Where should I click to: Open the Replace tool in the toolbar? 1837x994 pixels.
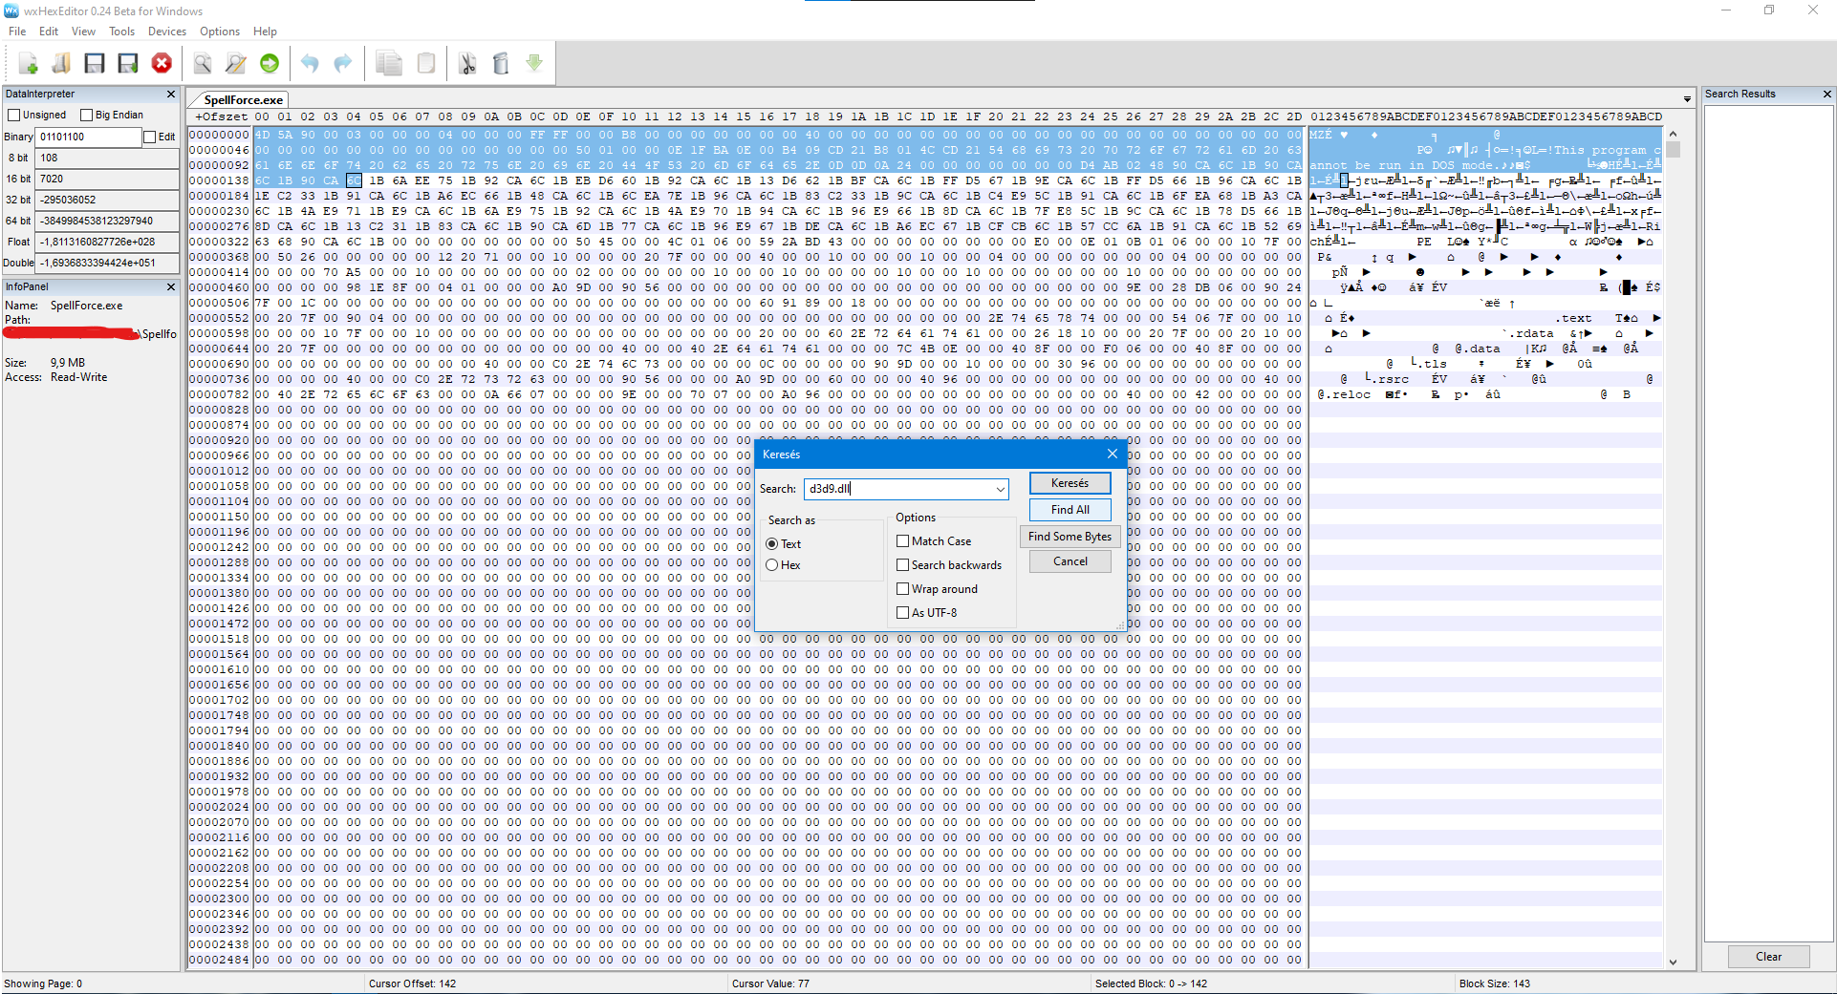[236, 63]
